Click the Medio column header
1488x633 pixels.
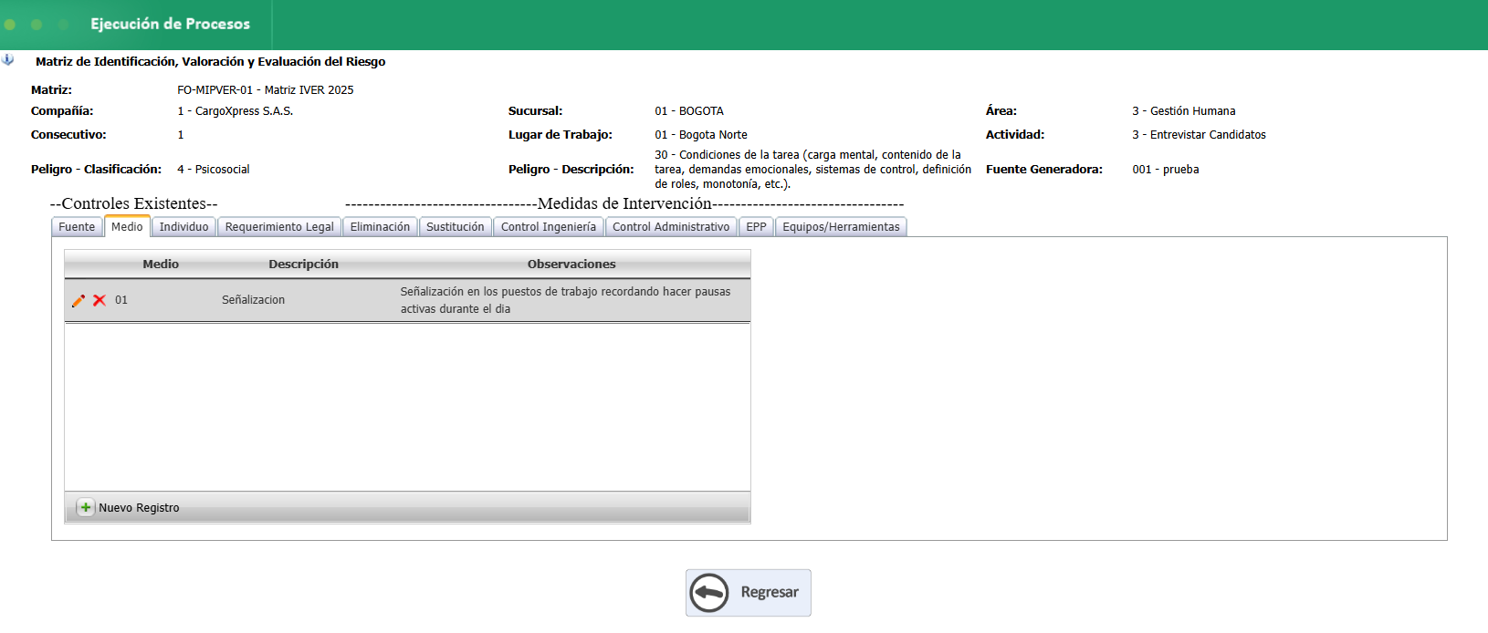click(x=161, y=264)
